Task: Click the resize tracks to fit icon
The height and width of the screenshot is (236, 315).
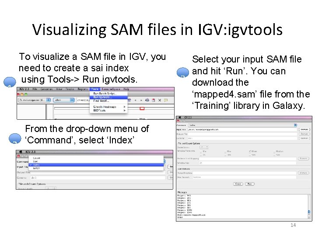Action: (160, 100)
